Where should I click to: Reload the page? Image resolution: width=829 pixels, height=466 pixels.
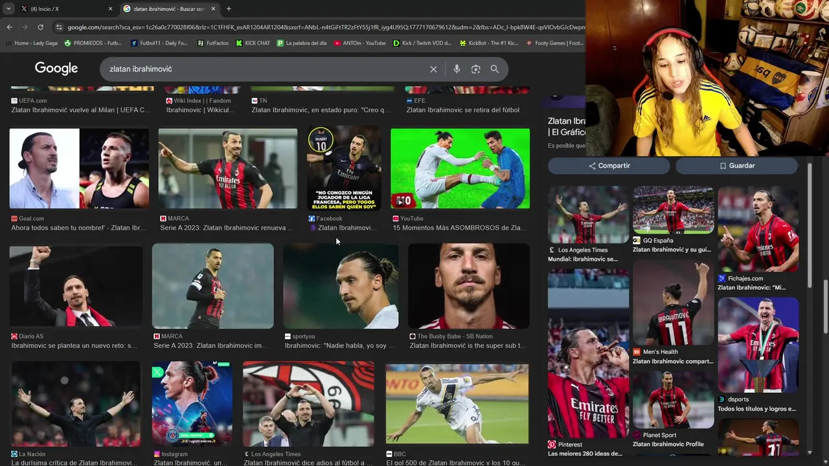(40, 27)
